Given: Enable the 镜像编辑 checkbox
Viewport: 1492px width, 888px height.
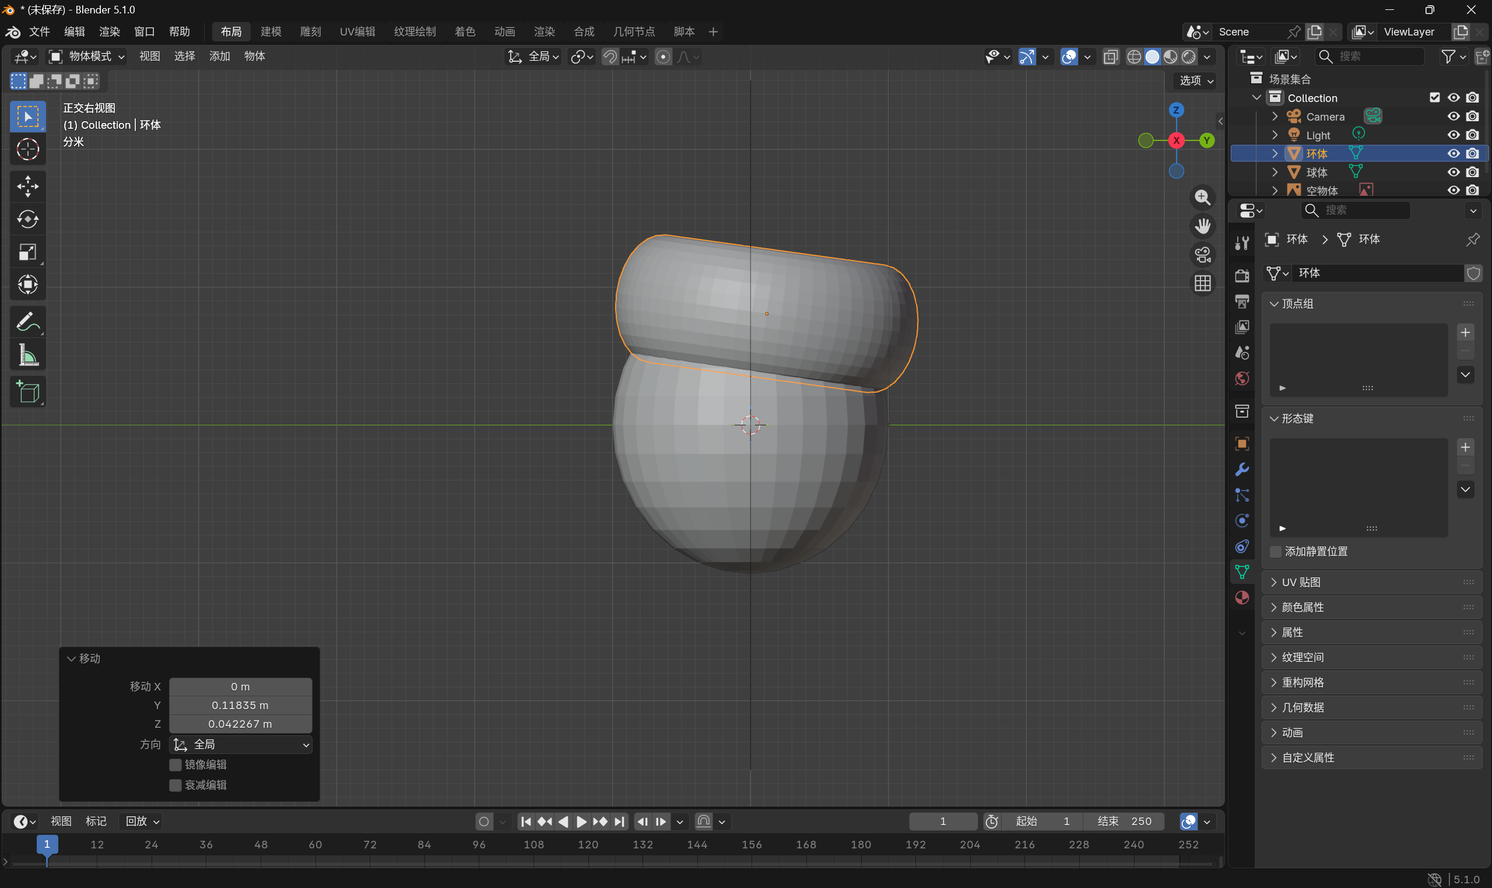Looking at the screenshot, I should [175, 764].
